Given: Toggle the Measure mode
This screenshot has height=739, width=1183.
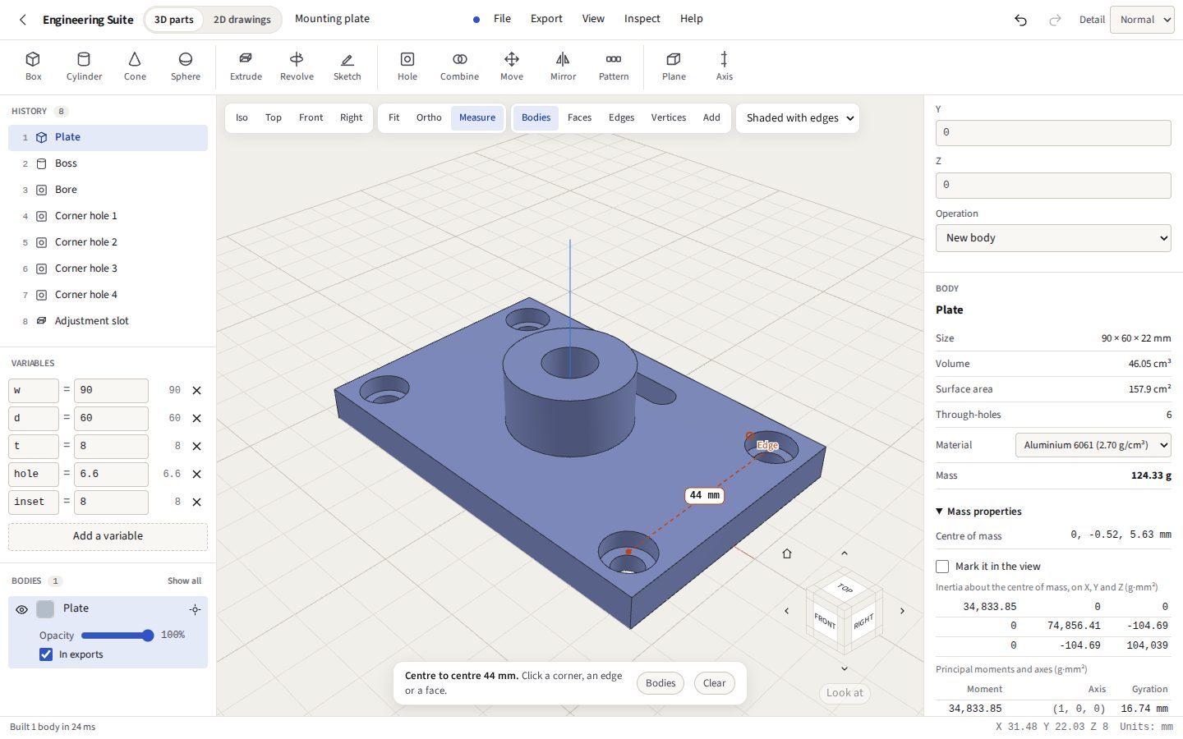Looking at the screenshot, I should click(477, 118).
